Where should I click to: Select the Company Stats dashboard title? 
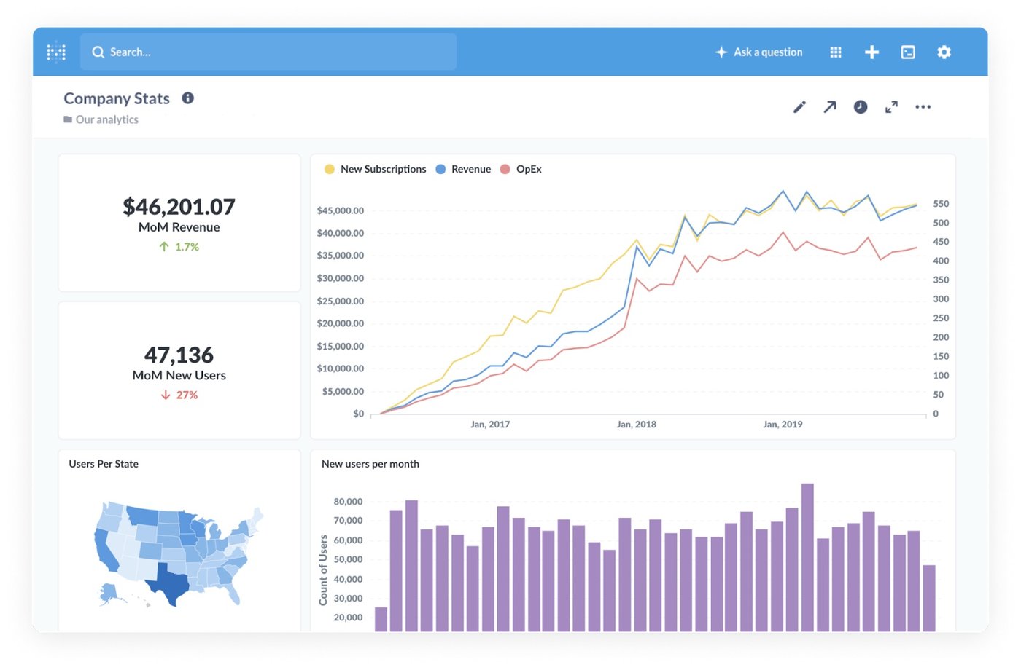(117, 98)
